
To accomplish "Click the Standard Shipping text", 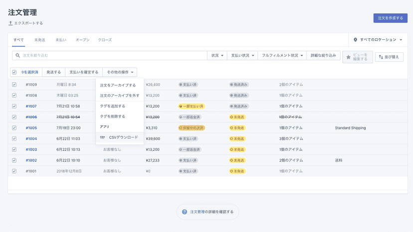I will click(350, 128).
